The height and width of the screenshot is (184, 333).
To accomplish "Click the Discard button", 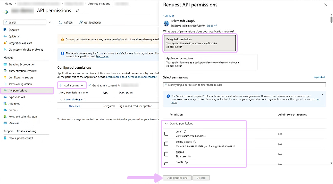I will point(201,178).
